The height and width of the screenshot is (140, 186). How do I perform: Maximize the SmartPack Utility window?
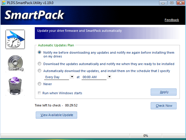click(172, 3)
